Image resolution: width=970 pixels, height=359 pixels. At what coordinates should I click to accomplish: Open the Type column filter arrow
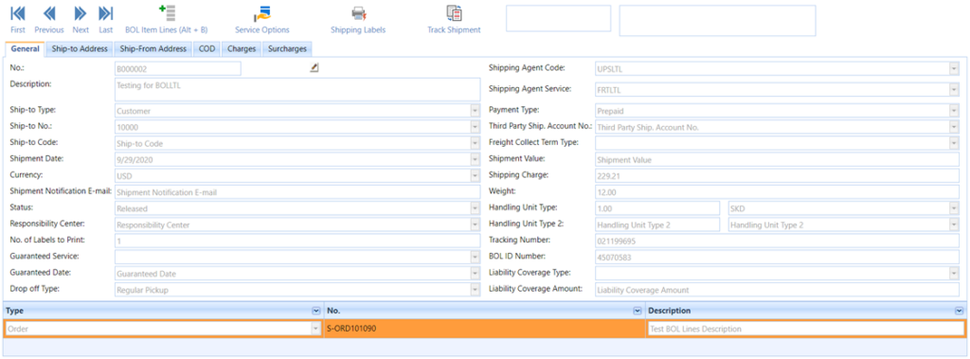click(316, 311)
